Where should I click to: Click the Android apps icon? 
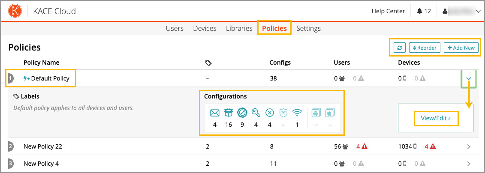coord(316,113)
